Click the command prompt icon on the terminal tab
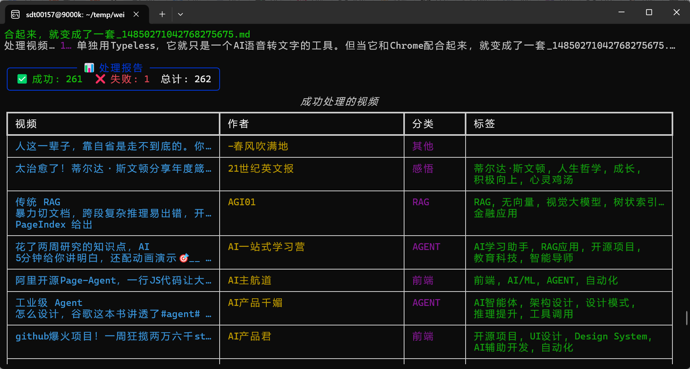The image size is (690, 369). point(15,14)
